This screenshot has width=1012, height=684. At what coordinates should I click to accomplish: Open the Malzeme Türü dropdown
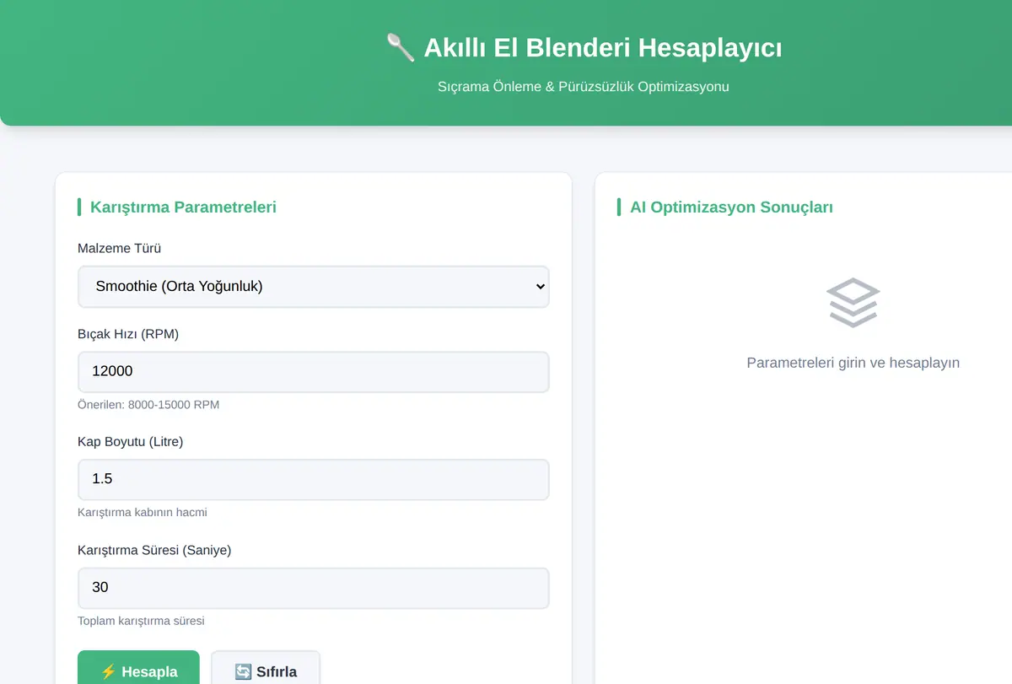313,287
